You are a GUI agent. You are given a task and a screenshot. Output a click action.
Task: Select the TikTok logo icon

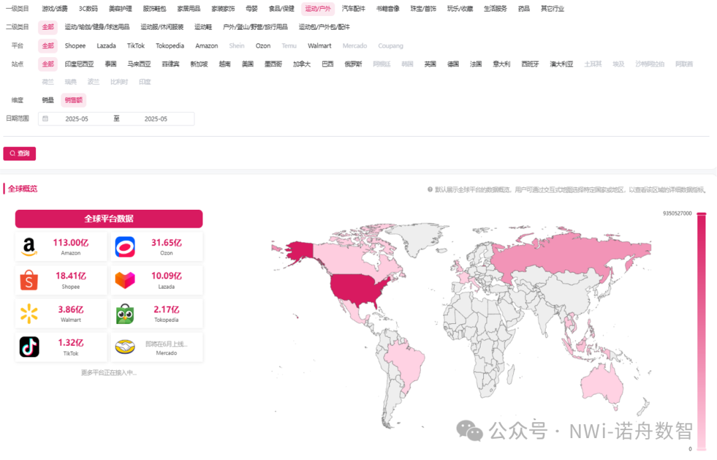click(29, 347)
